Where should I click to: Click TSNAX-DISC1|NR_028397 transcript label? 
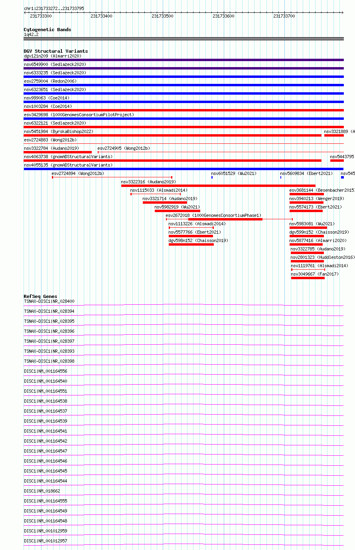[x=49, y=341]
